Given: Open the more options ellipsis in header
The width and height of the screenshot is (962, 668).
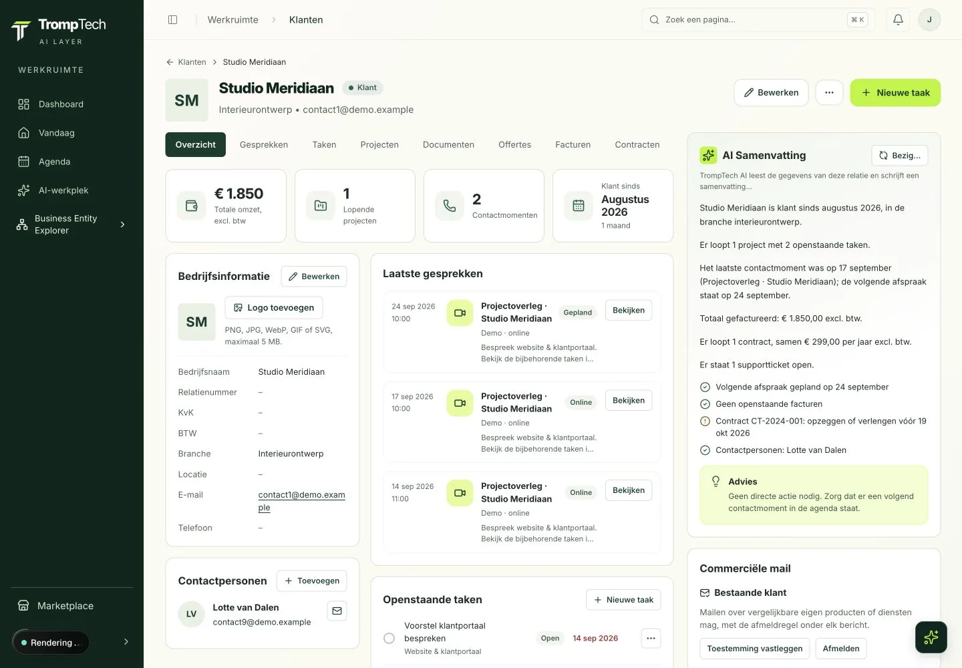Looking at the screenshot, I should coord(829,93).
